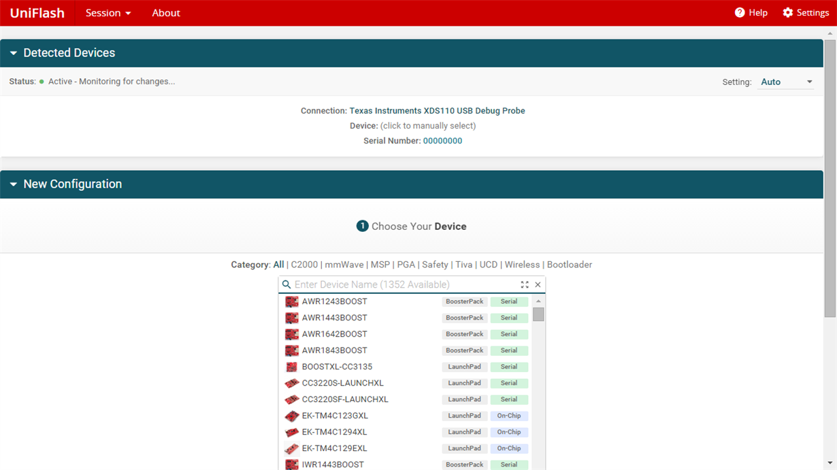Select AWR1843BOOST device name

pyautogui.click(x=334, y=350)
